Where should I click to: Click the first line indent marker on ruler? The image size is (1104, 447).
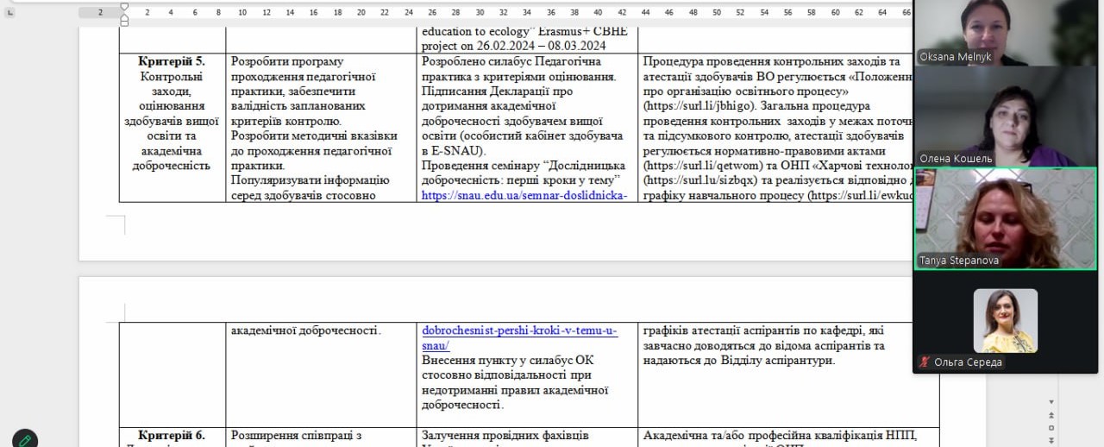point(123,7)
